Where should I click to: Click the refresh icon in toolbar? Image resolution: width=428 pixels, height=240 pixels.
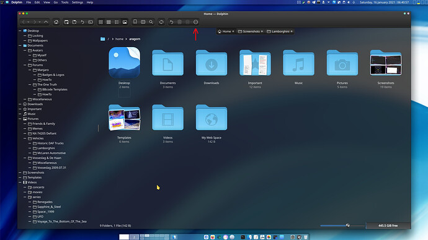click(x=161, y=22)
